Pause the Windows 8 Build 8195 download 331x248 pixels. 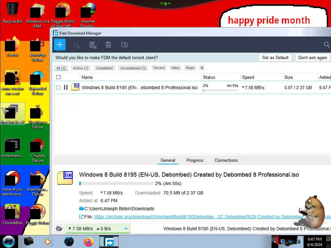(66, 87)
